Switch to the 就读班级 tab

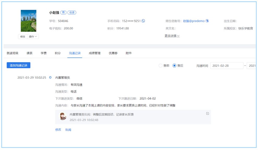click(x=13, y=53)
